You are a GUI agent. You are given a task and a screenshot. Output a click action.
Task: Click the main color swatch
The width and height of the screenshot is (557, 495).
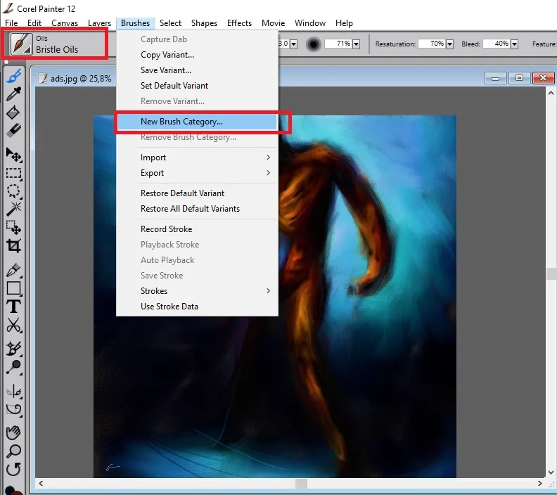pyautogui.click(x=10, y=490)
